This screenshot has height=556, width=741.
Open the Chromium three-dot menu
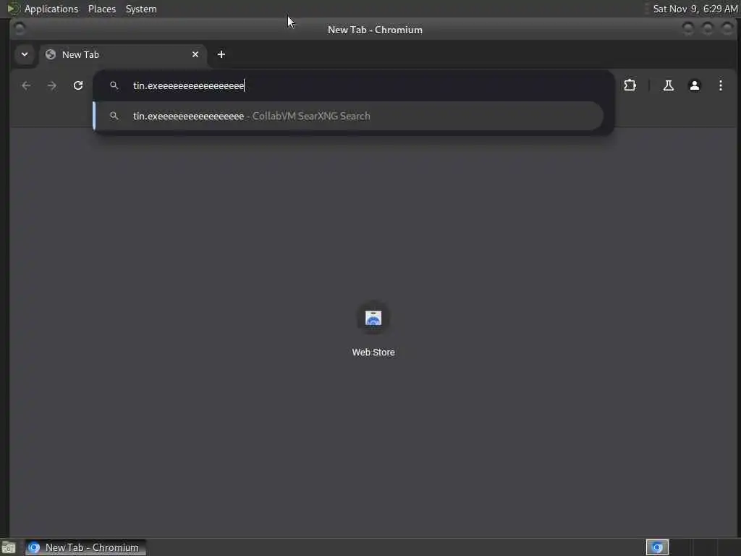720,85
